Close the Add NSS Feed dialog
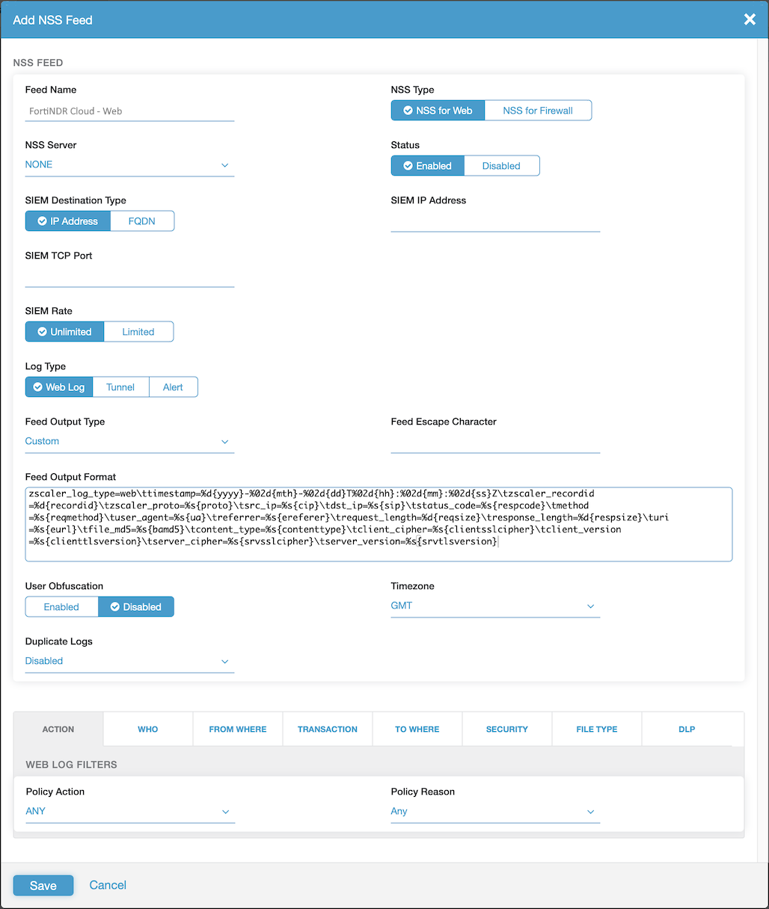This screenshot has height=909, width=769. point(750,19)
